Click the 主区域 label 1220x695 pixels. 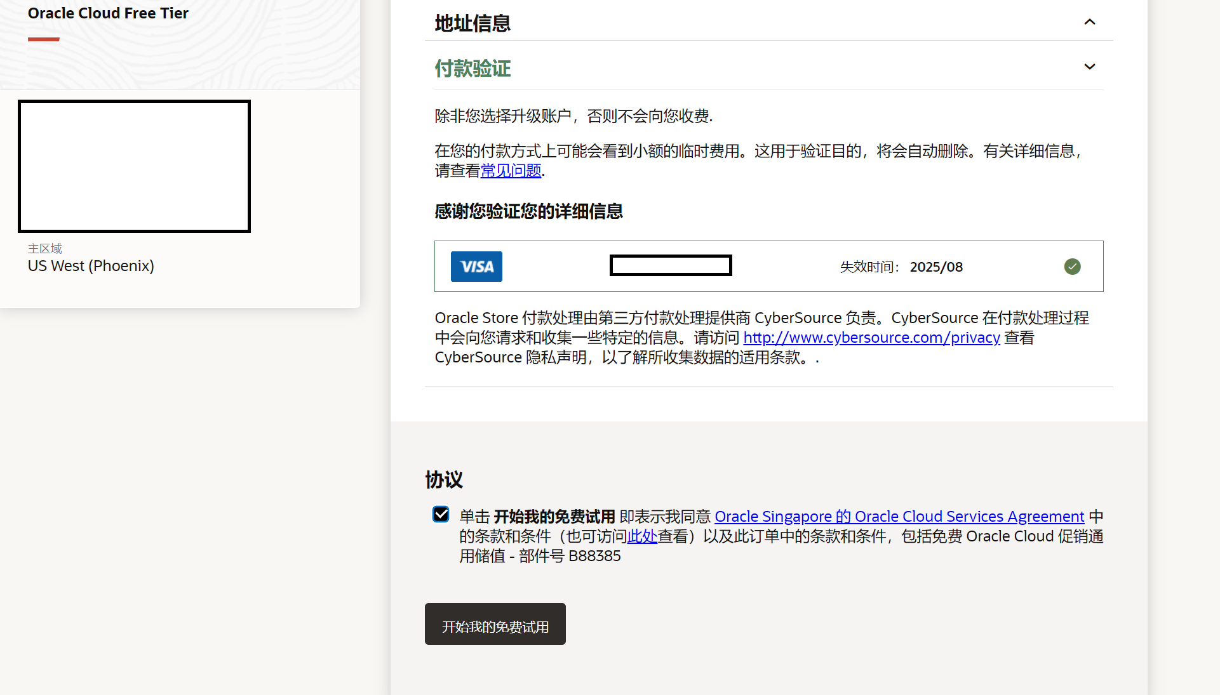coord(45,248)
